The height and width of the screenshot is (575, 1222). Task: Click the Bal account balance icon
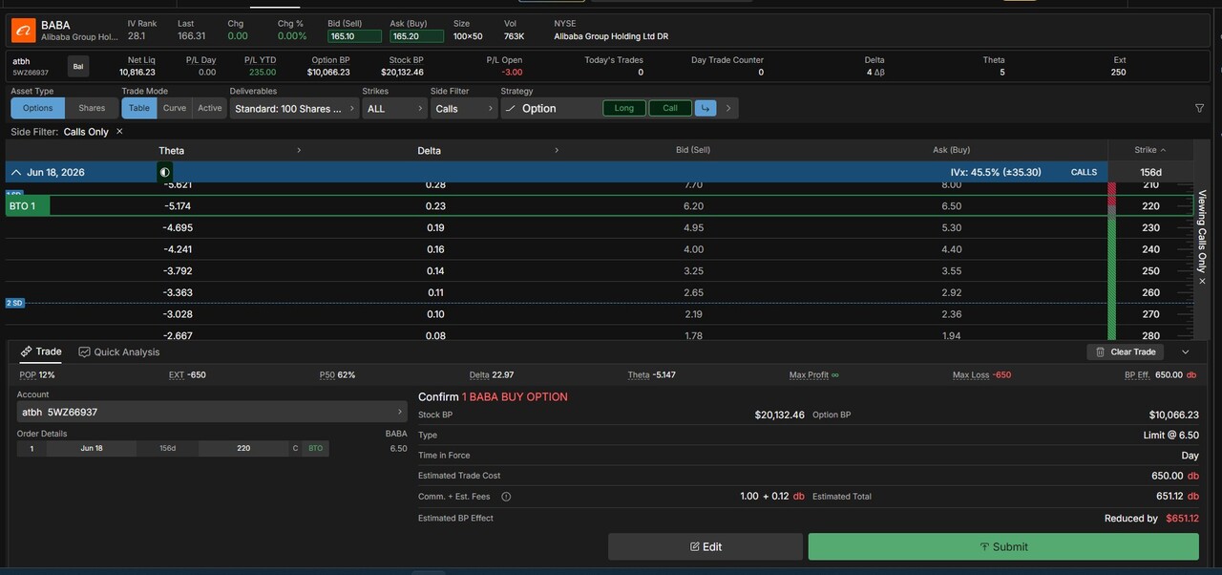pyautogui.click(x=78, y=66)
